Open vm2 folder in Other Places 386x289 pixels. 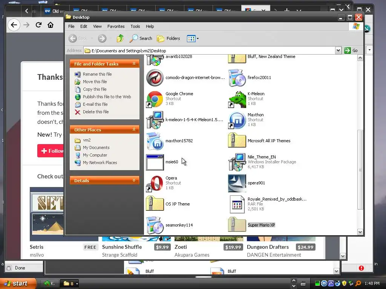tap(87, 140)
